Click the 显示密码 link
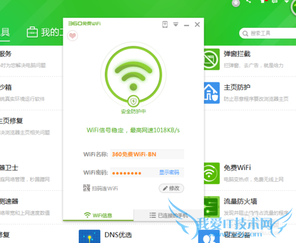 point(169,172)
